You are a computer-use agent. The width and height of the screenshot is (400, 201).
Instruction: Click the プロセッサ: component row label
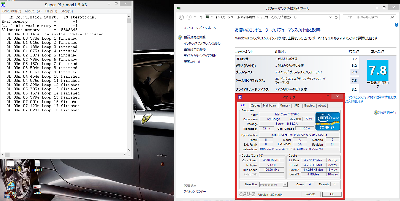click(242, 59)
